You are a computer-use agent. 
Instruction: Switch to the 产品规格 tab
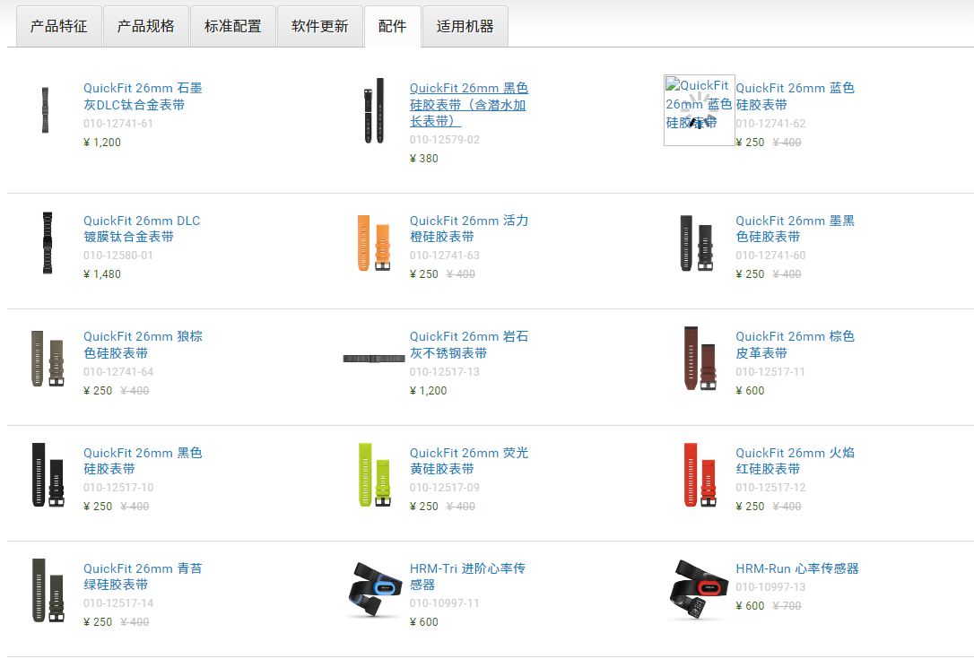click(x=146, y=26)
